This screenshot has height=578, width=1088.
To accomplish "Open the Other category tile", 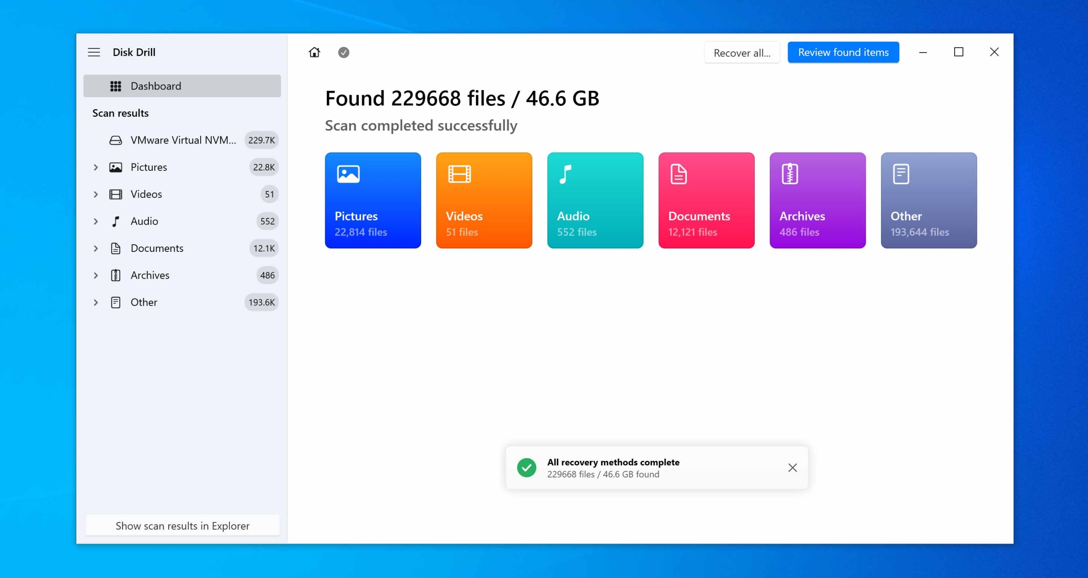I will coord(929,200).
